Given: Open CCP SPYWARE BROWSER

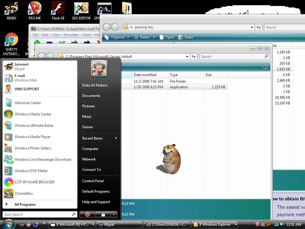Looking at the screenshot, I should [40, 182].
